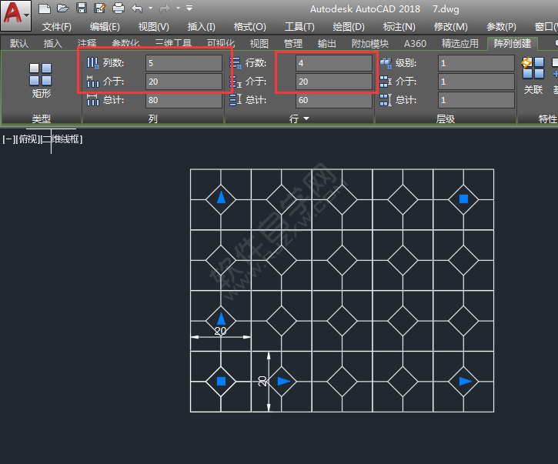Switch to the 默认 ribbon tab

click(x=19, y=43)
